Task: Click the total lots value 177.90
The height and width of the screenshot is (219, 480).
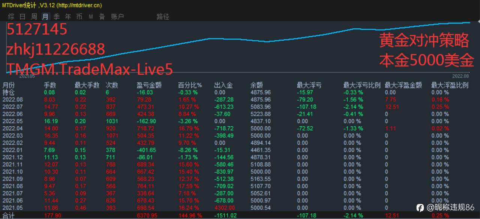Action: pyautogui.click(x=53, y=216)
